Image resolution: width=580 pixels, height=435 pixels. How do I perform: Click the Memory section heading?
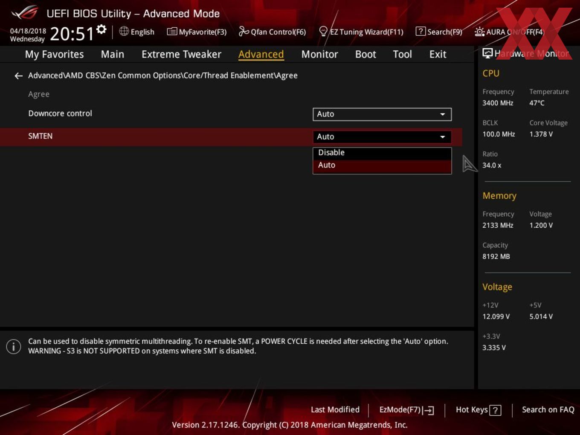click(x=499, y=196)
